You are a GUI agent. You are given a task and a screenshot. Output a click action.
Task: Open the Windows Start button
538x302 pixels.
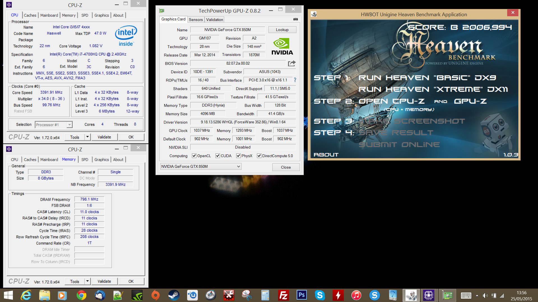click(8, 295)
